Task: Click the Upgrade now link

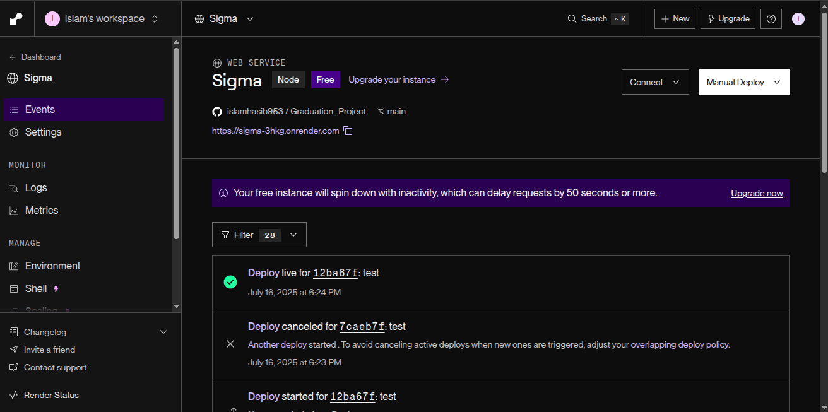Action: (756, 193)
